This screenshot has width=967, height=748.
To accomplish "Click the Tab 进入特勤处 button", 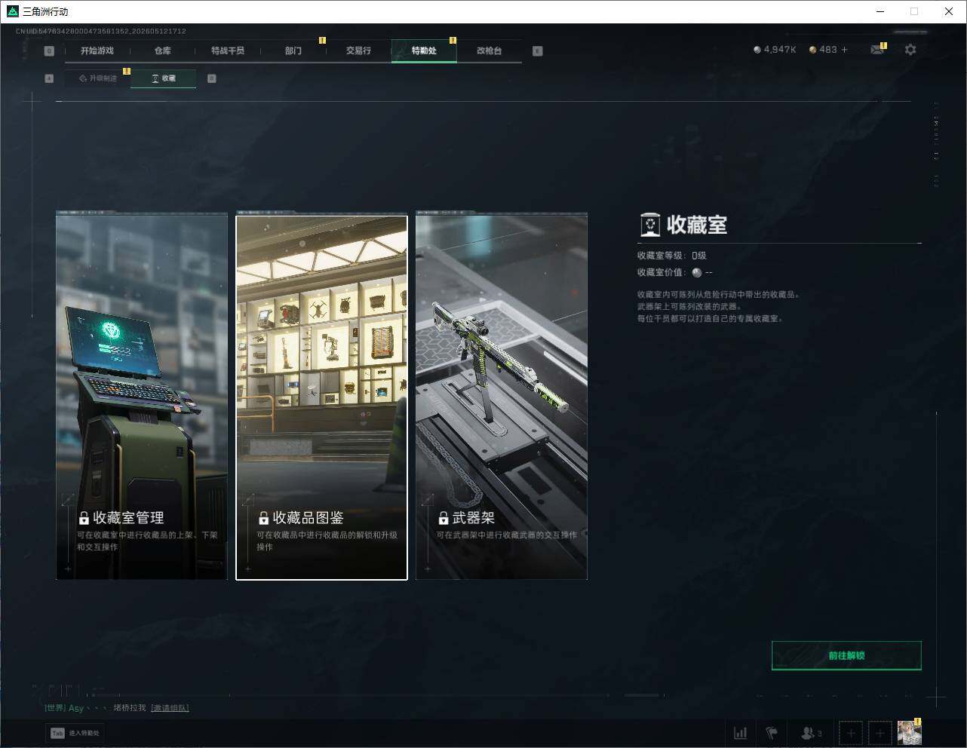I will (75, 733).
